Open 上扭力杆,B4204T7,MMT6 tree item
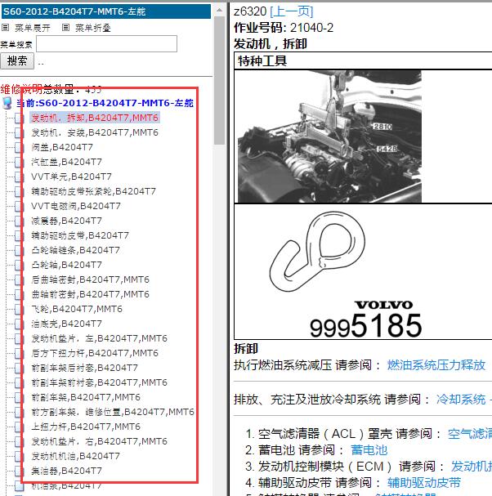Screen dimensions: 492x496 click(x=86, y=427)
